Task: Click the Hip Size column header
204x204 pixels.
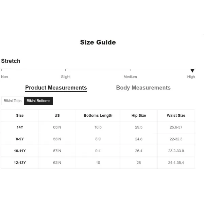Action: [x=139, y=116]
